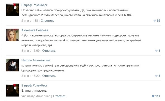This screenshot has height=101, width=165.
Task: Like Николь Альшанская's comment heart icon
Action: point(156,76)
